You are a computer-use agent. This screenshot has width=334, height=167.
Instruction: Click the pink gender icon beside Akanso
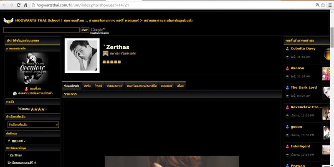pos(287,68)
